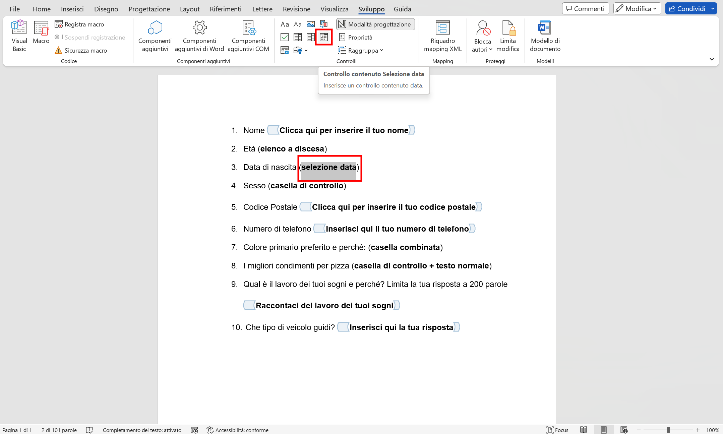The width and height of the screenshot is (723, 434).
Task: Insert a date picker content control
Action: tap(323, 37)
